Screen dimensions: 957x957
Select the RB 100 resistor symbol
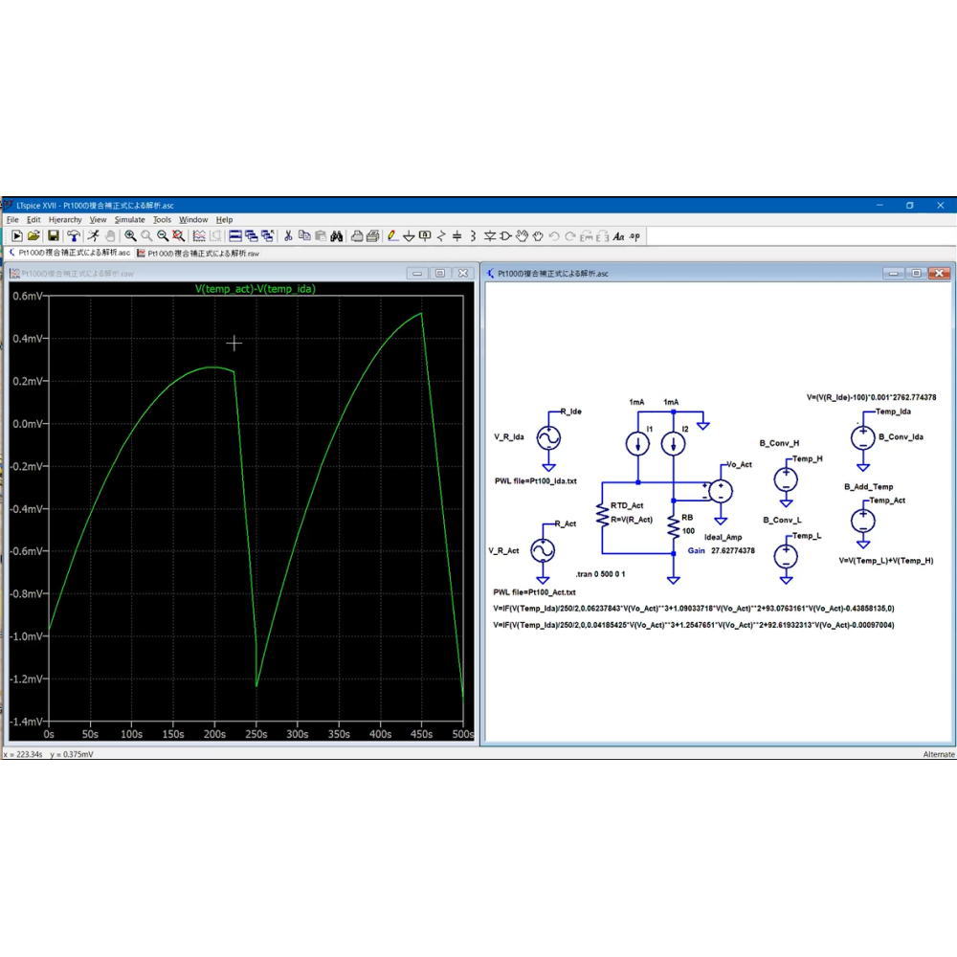(673, 525)
